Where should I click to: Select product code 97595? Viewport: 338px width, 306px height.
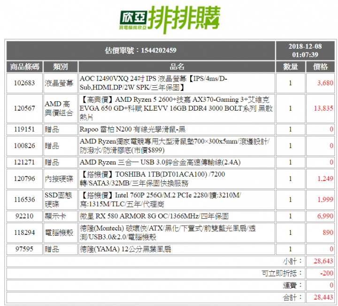click(24, 249)
